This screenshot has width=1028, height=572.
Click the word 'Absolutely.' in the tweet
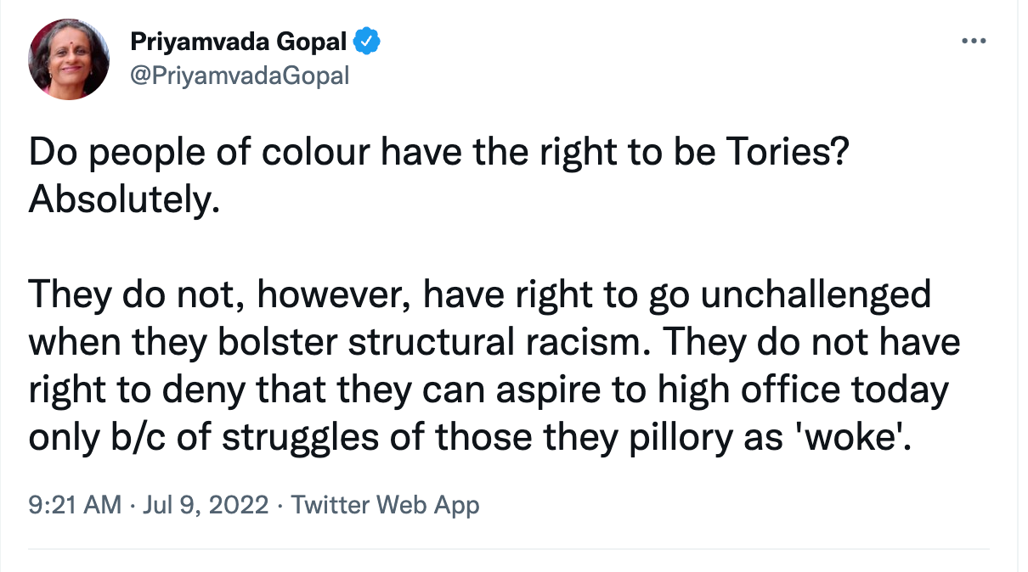click(124, 200)
